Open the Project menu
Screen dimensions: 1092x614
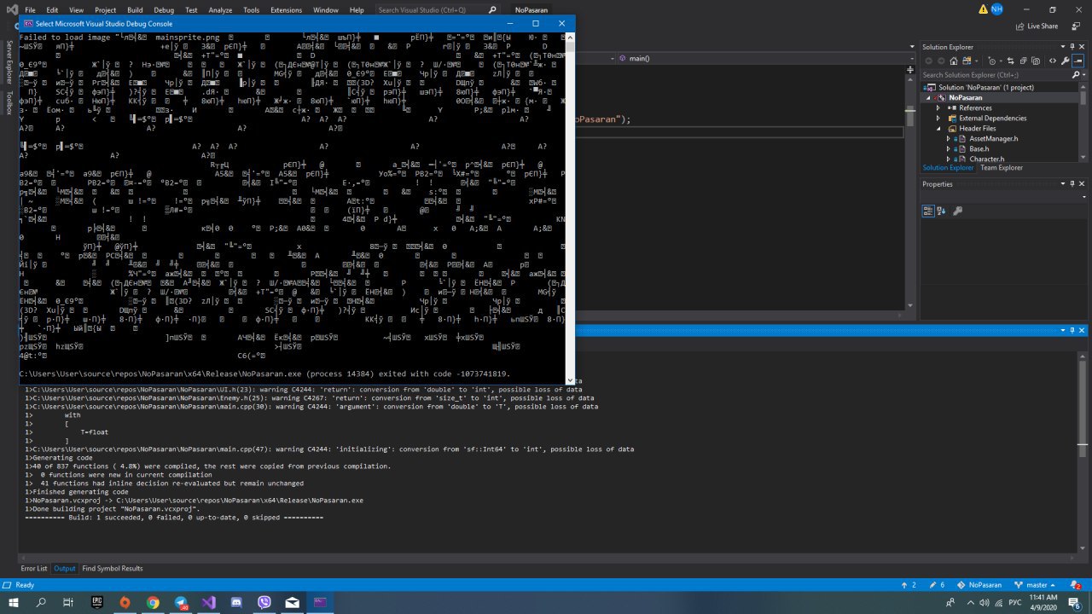click(105, 10)
